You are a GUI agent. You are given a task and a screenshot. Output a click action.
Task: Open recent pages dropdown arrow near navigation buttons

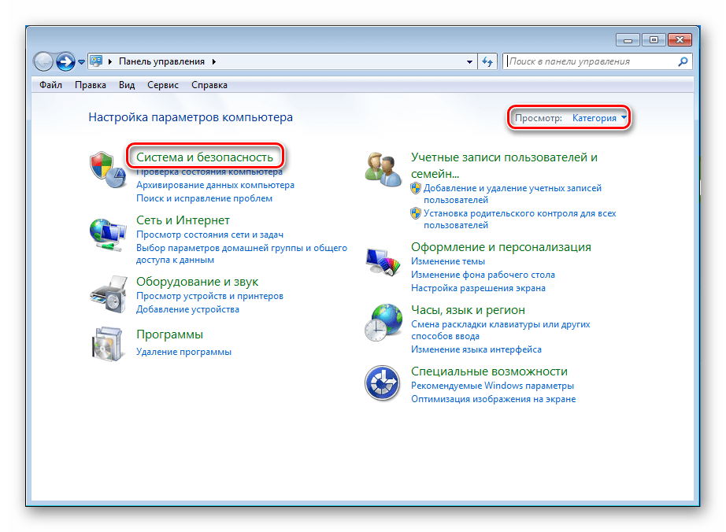[x=81, y=62]
